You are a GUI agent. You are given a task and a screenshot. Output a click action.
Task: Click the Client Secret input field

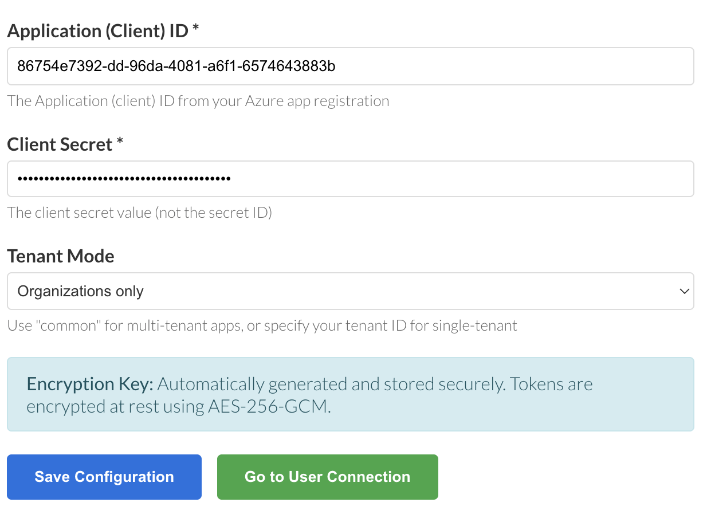click(x=350, y=178)
